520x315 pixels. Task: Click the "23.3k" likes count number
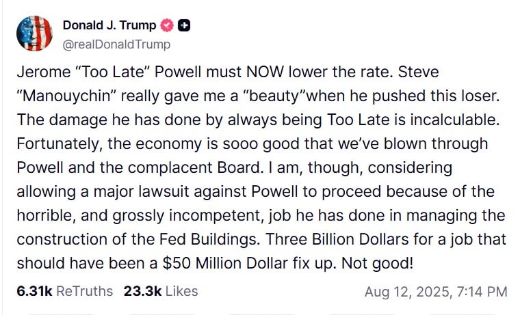(x=142, y=291)
